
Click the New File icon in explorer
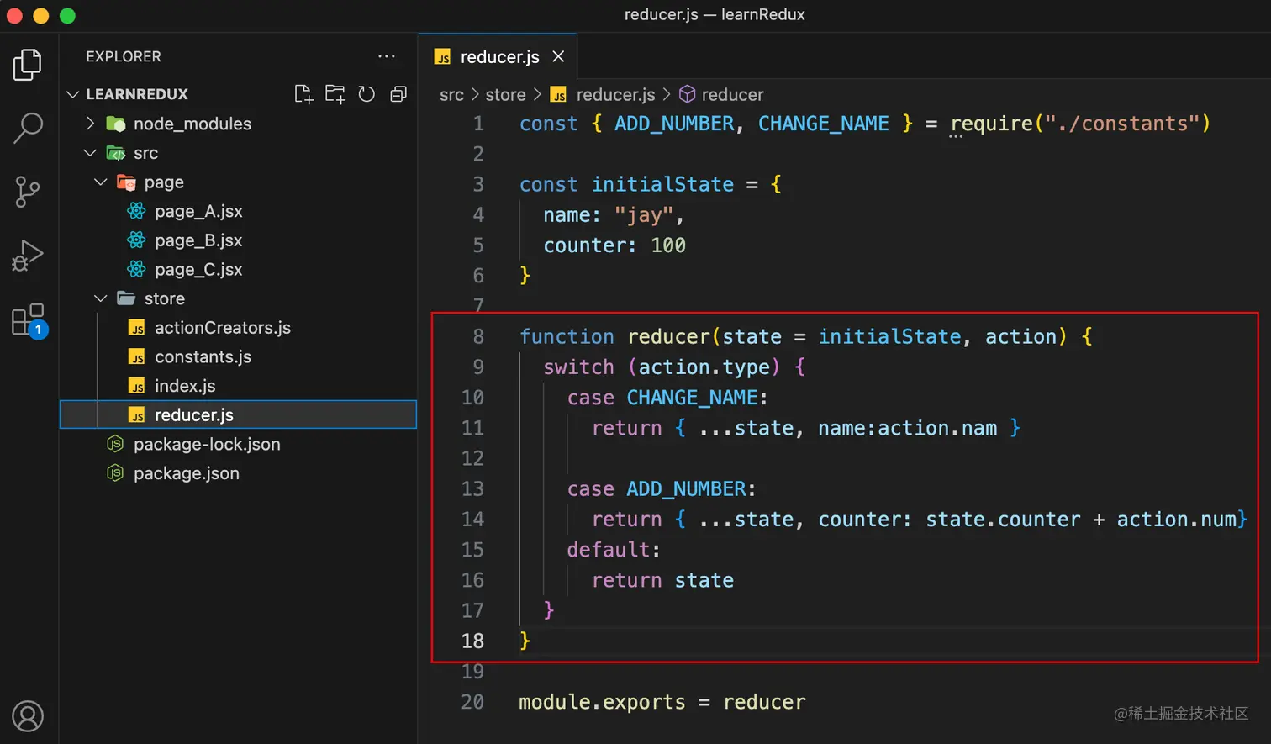point(303,94)
